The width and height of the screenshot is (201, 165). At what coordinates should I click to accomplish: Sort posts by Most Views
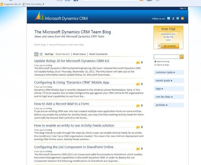point(80,54)
